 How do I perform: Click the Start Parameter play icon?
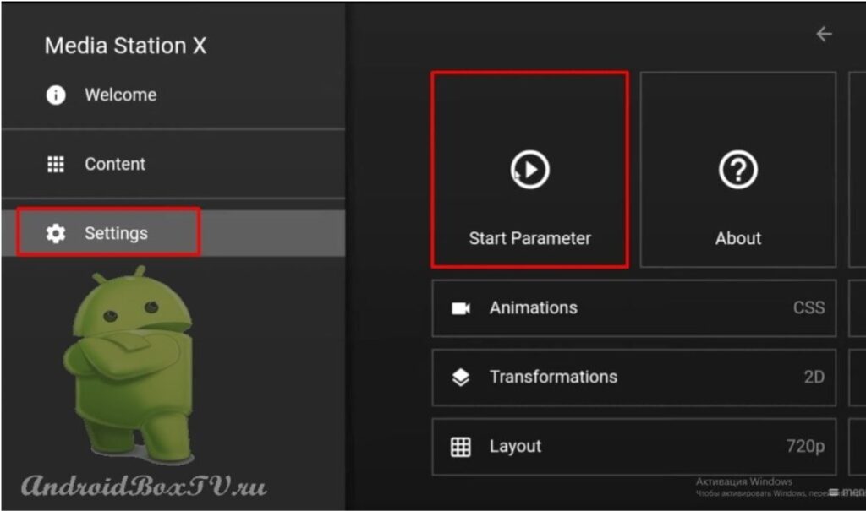point(529,170)
